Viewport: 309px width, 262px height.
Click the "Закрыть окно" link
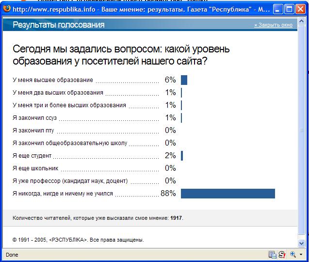(273, 25)
